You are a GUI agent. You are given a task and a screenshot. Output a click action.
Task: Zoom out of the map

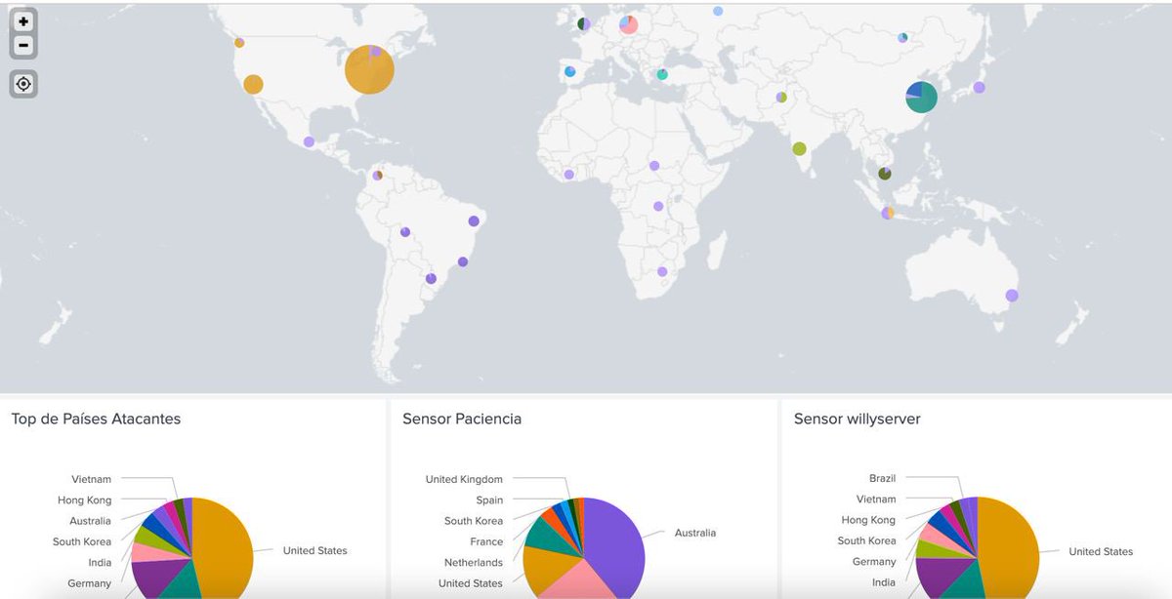(x=23, y=46)
